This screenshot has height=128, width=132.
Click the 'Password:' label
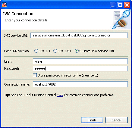pos(11,69)
